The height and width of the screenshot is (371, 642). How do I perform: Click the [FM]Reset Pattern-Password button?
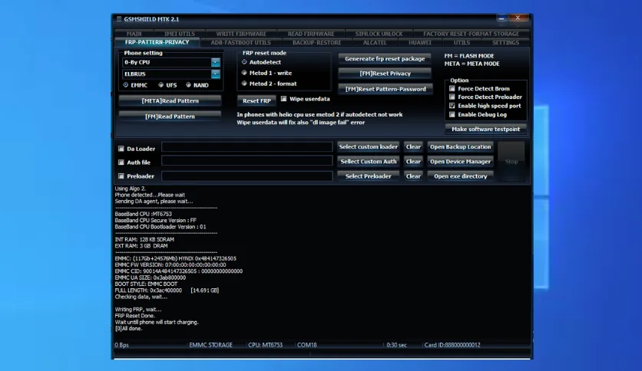pyautogui.click(x=386, y=89)
